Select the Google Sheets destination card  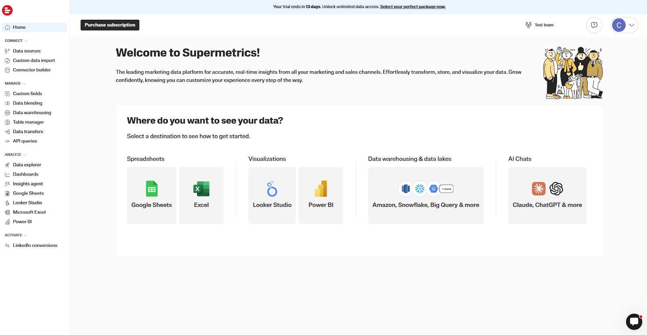[152, 195]
